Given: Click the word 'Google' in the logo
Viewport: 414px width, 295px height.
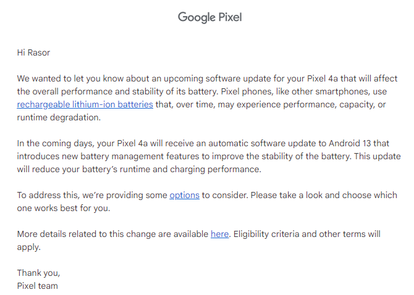Looking at the screenshot, I should (196, 18).
